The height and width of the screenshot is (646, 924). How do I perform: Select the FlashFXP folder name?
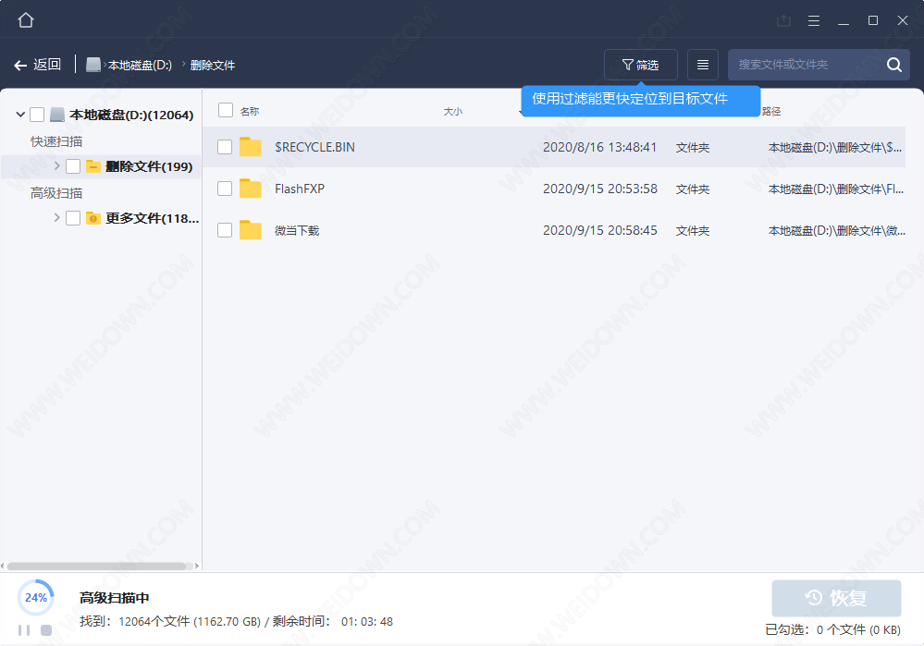coord(300,189)
